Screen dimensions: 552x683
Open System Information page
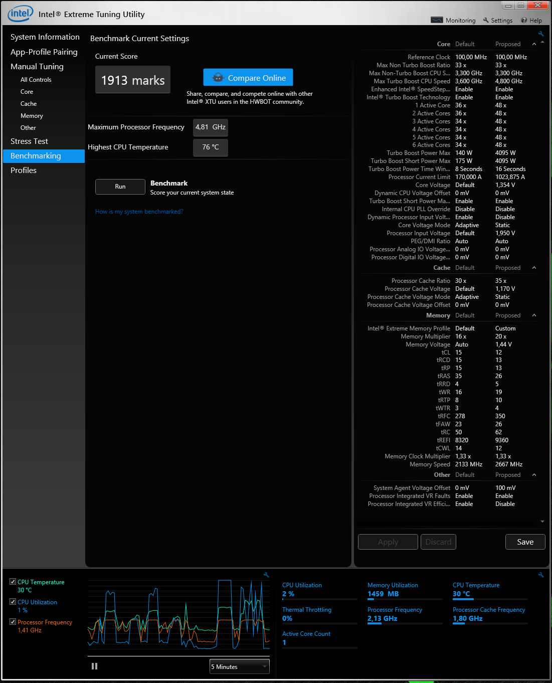[45, 37]
